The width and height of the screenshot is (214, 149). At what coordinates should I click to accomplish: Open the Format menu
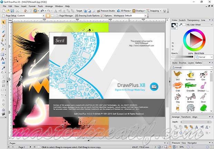pyautogui.click(x=32, y=6)
